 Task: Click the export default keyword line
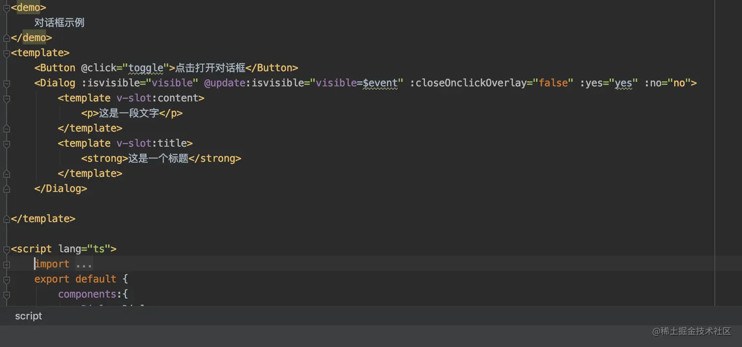pyautogui.click(x=75, y=279)
